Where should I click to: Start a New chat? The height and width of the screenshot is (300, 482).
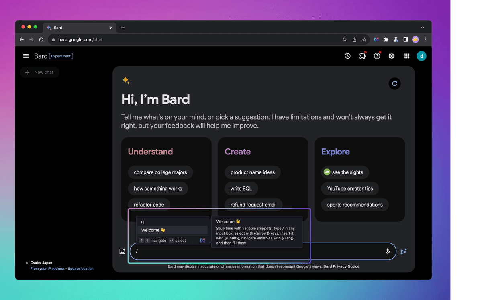(x=39, y=72)
